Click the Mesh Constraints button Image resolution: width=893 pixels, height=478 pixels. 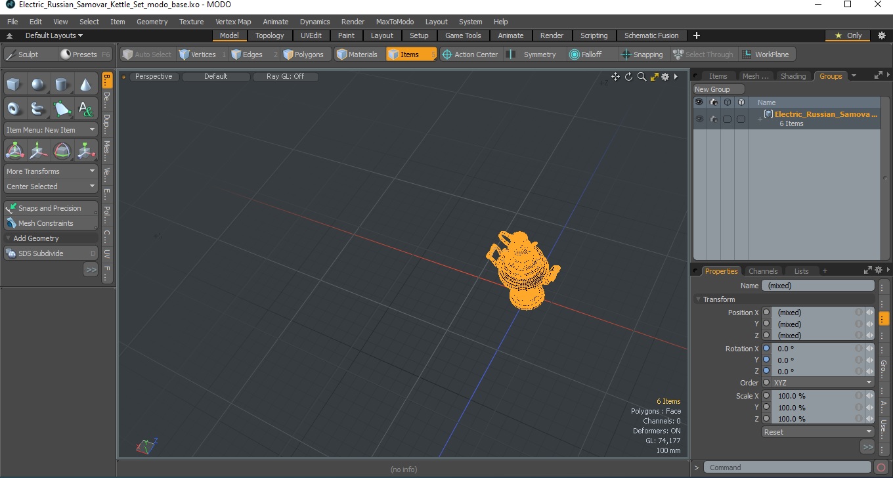(51, 223)
